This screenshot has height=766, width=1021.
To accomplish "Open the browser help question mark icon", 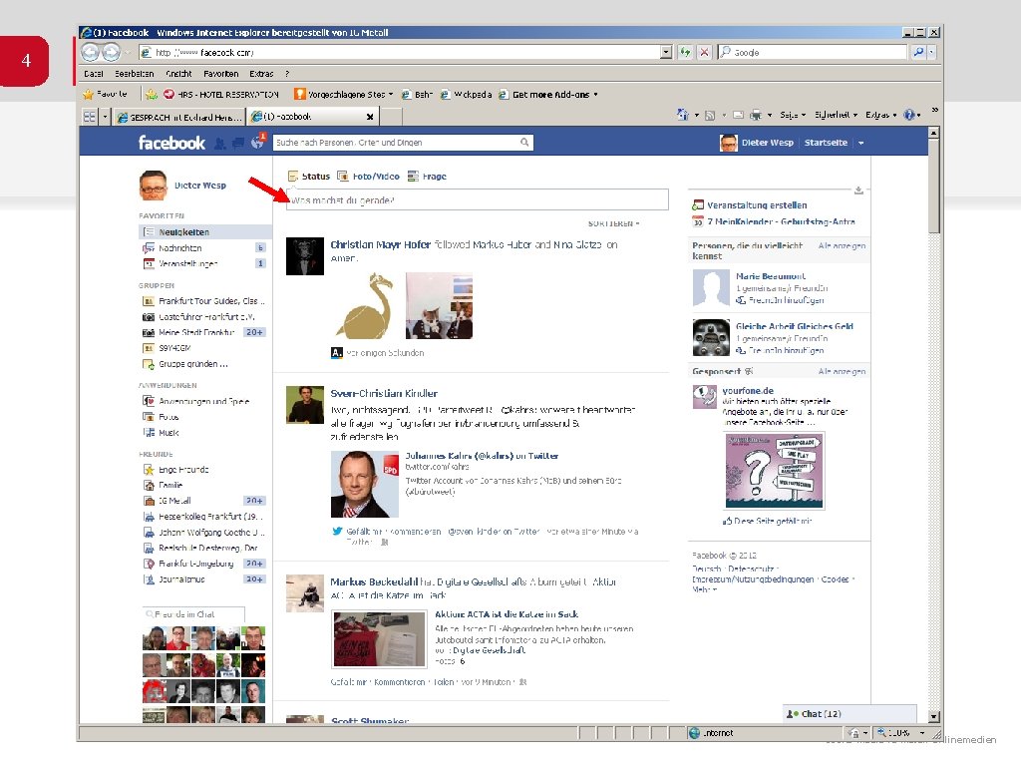I will (x=909, y=115).
